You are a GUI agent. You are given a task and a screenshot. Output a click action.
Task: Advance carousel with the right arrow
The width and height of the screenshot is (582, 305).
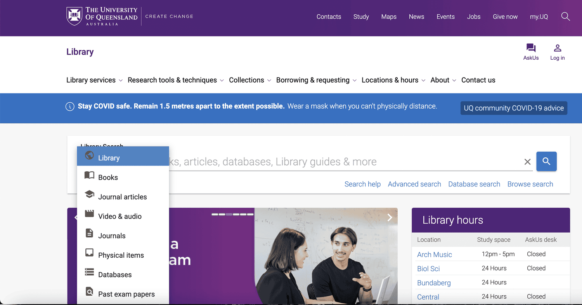(390, 218)
